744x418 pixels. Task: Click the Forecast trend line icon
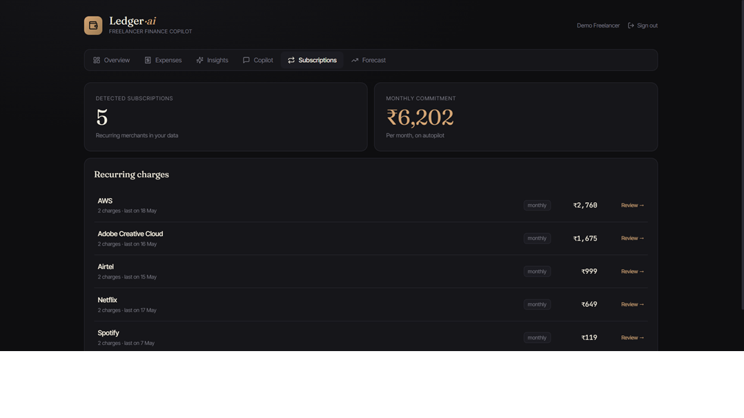(x=355, y=60)
